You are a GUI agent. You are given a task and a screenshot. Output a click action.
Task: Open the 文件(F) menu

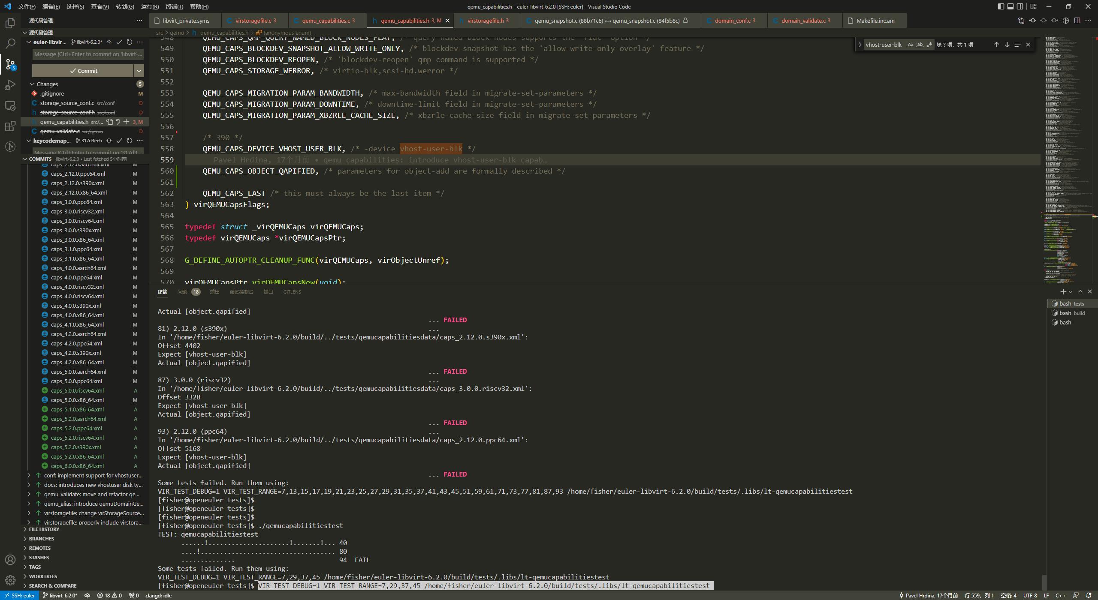coord(27,6)
